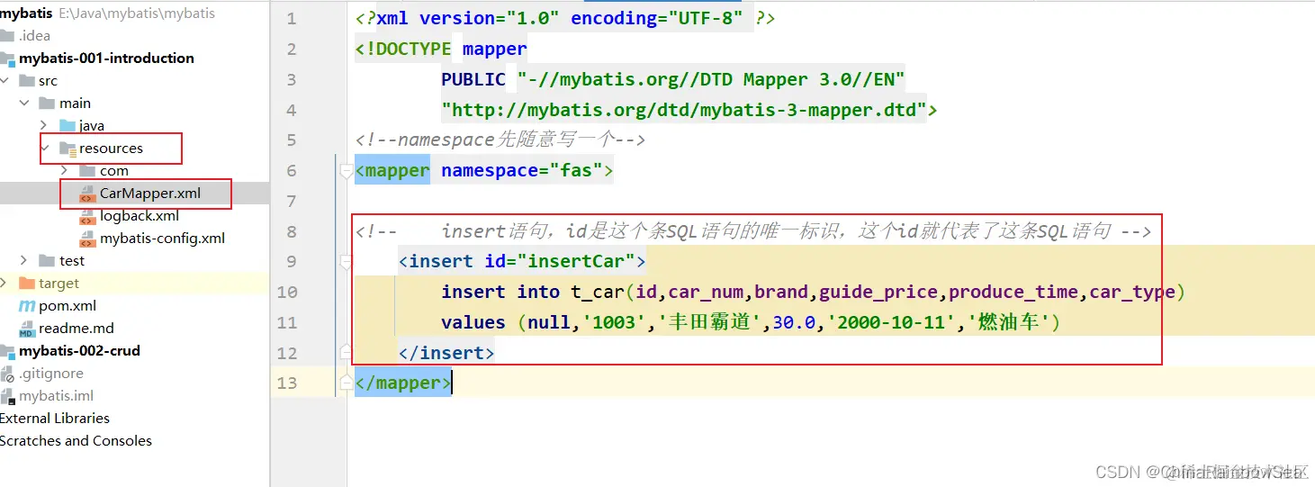Click t_car in the insert statement
The image size is (1315, 487).
pyautogui.click(x=598, y=292)
